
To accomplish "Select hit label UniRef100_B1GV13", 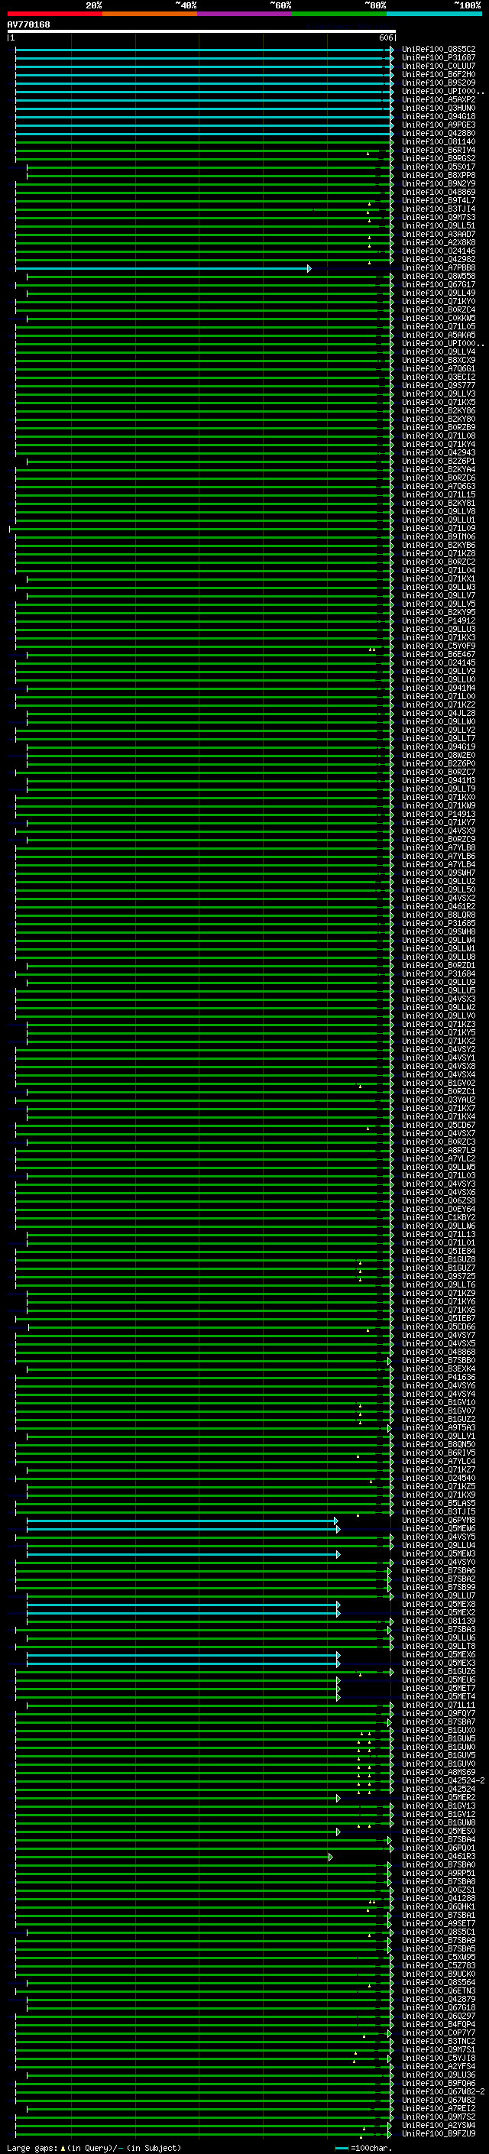I will tap(438, 1806).
